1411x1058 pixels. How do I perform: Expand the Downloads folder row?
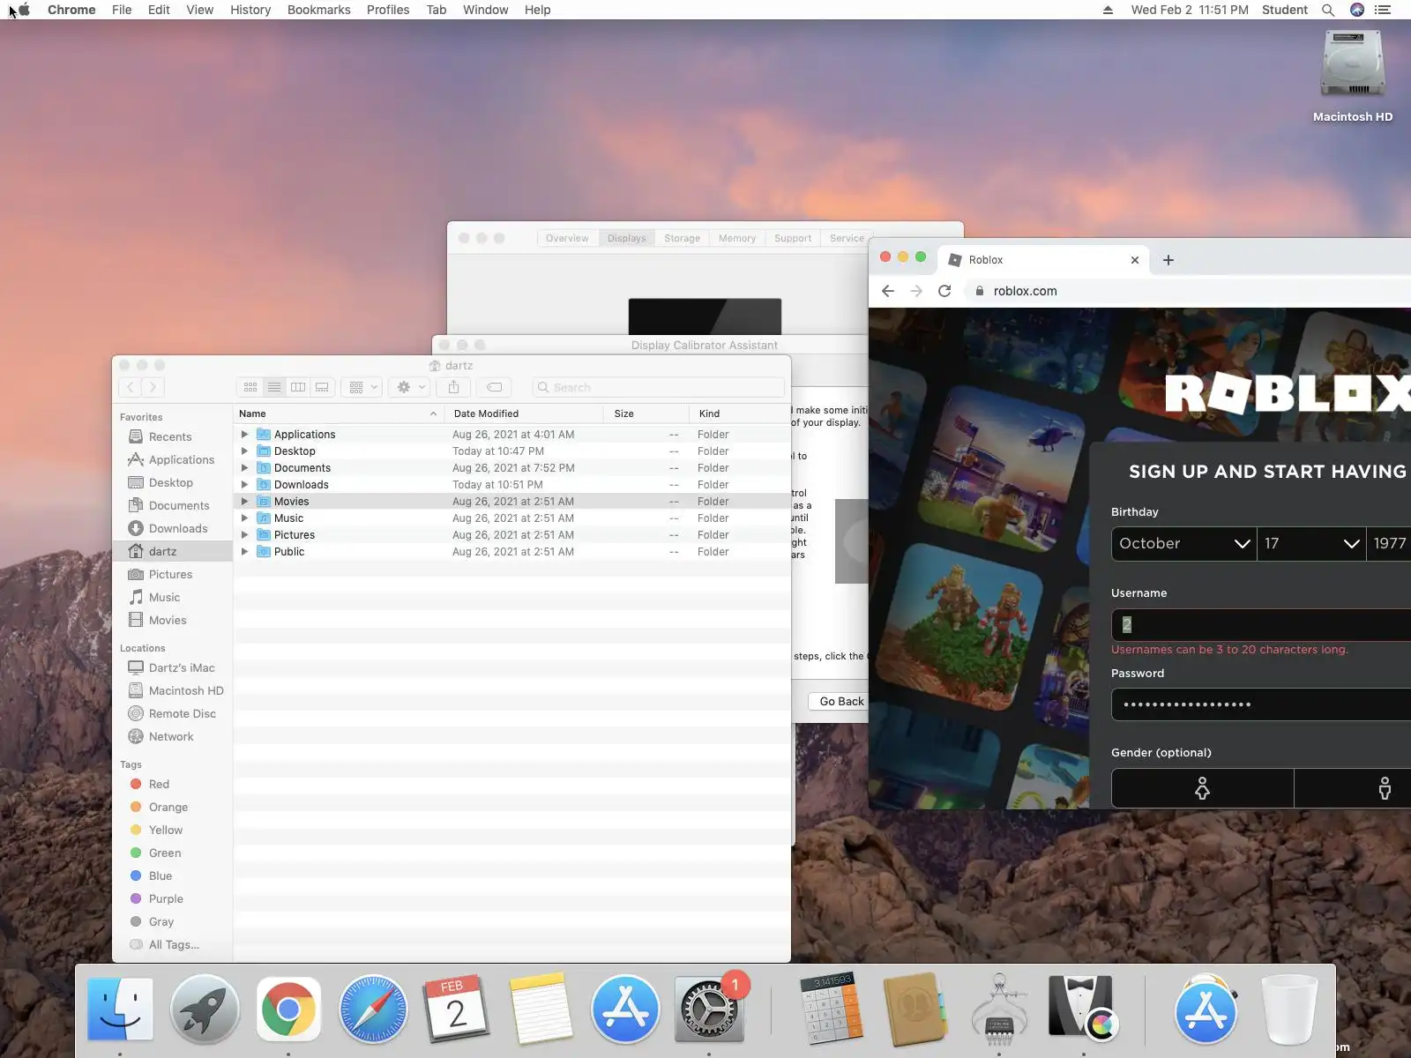pos(244,485)
